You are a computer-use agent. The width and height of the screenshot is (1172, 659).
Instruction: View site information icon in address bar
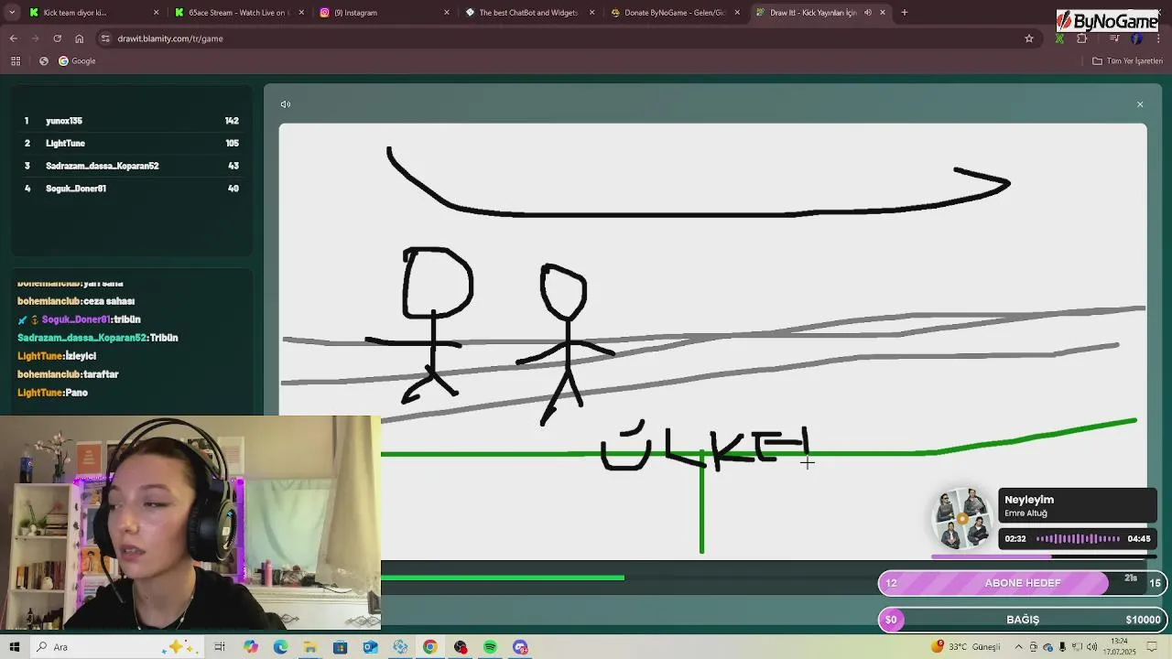(x=106, y=38)
